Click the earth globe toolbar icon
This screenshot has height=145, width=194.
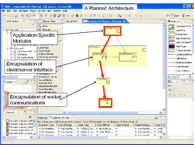[110, 16]
